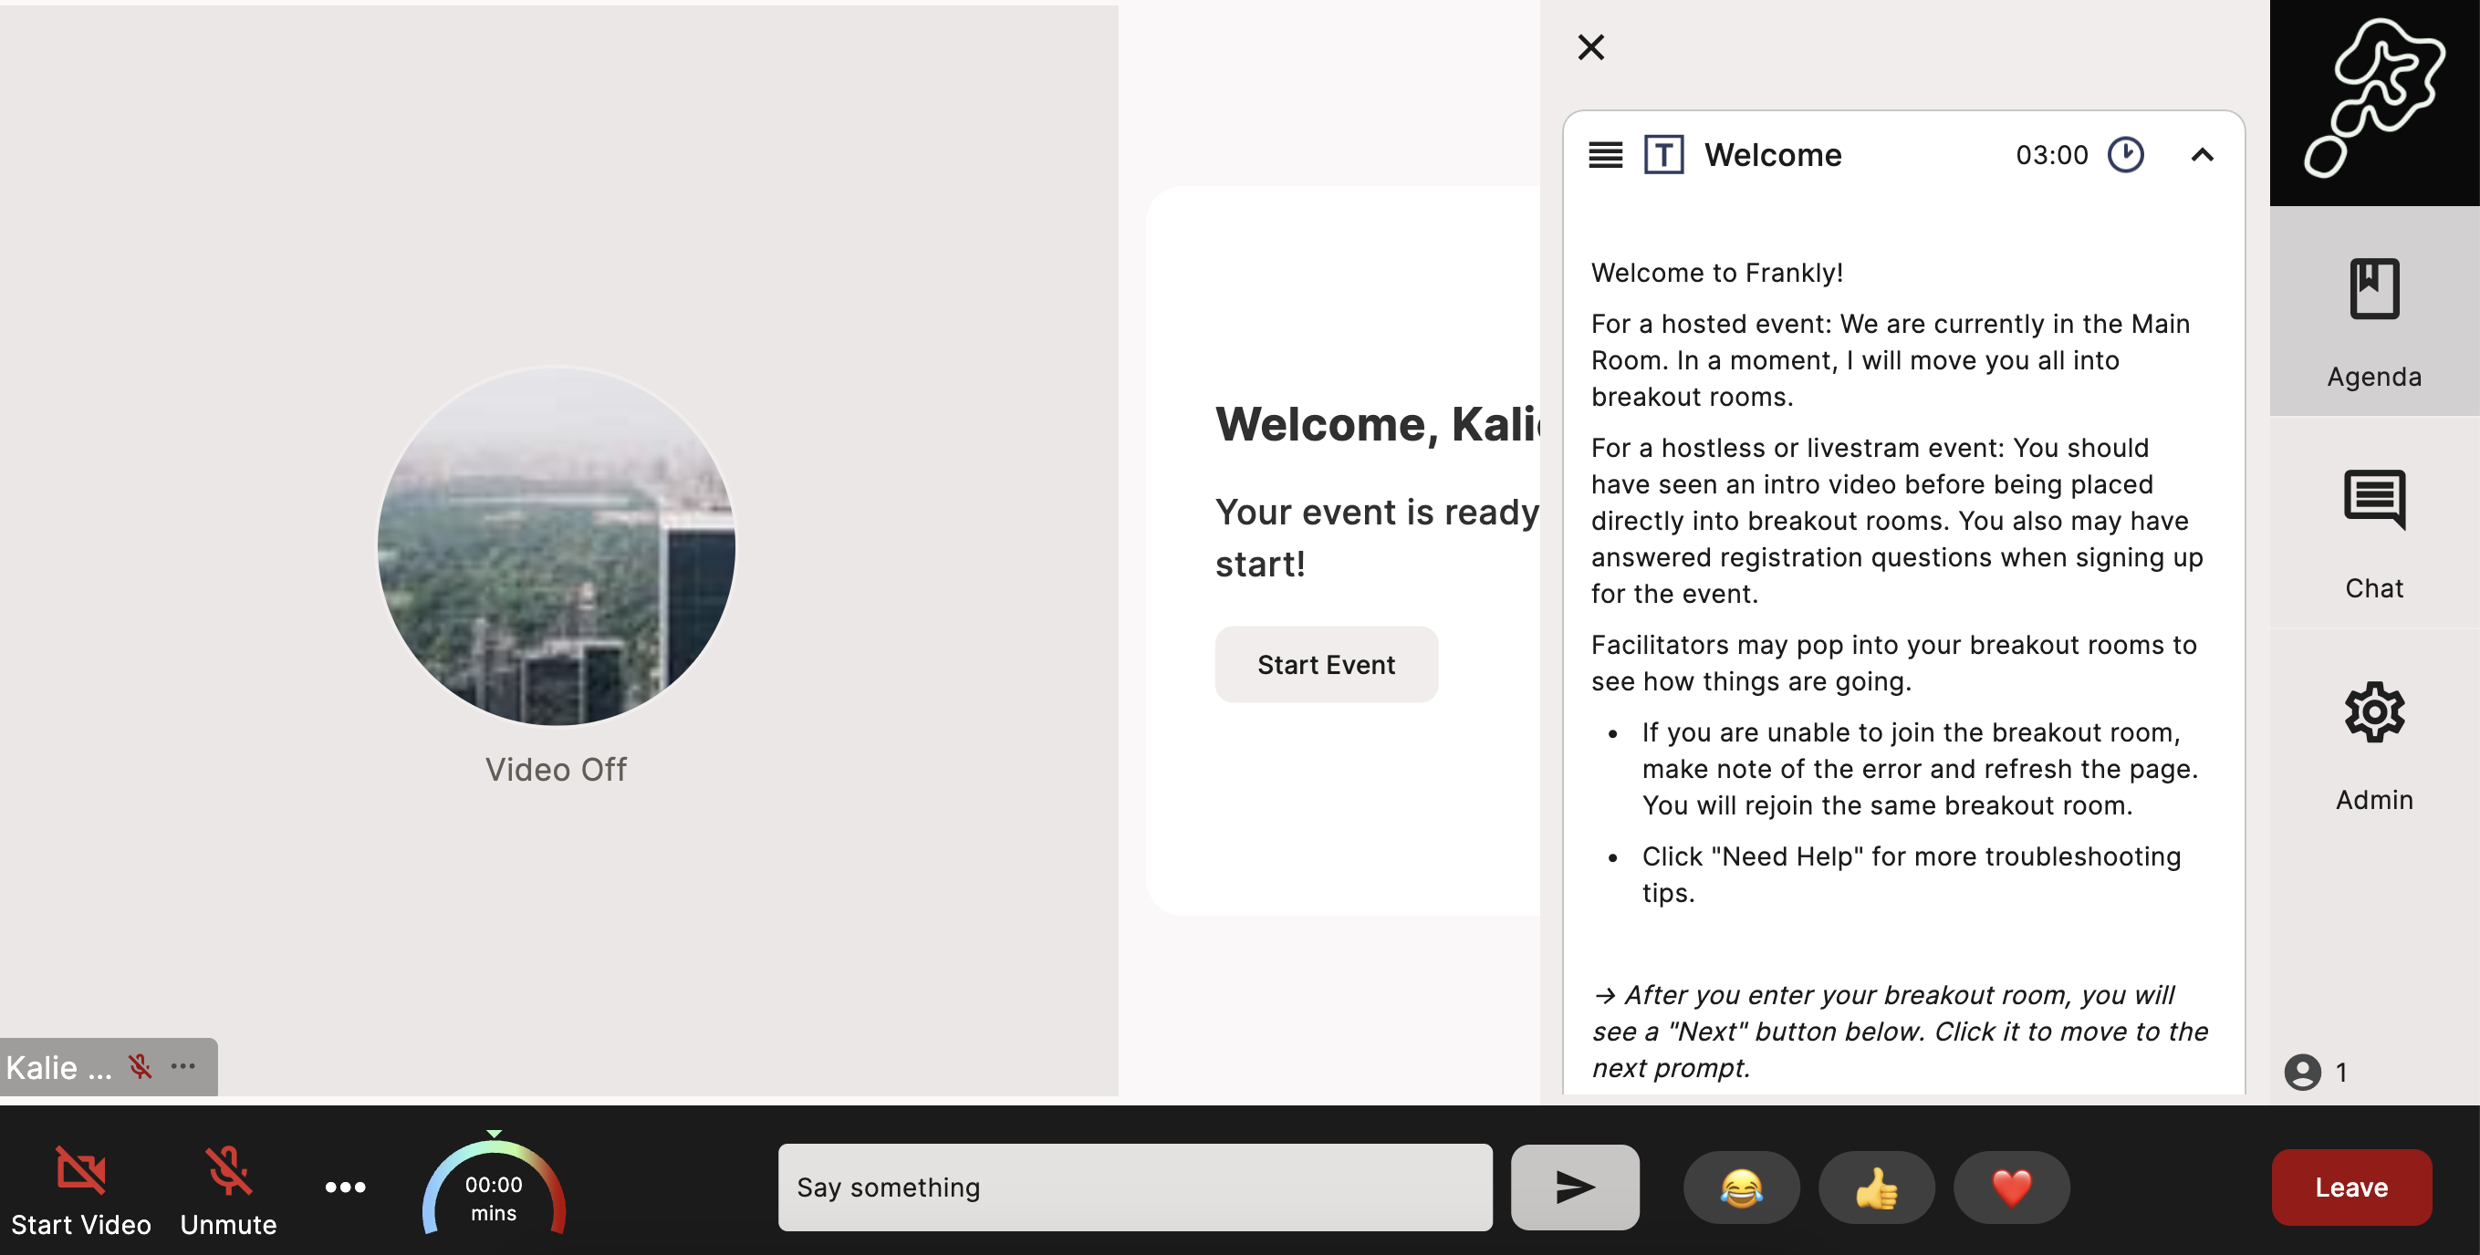Click the text type T icon

[1662, 155]
